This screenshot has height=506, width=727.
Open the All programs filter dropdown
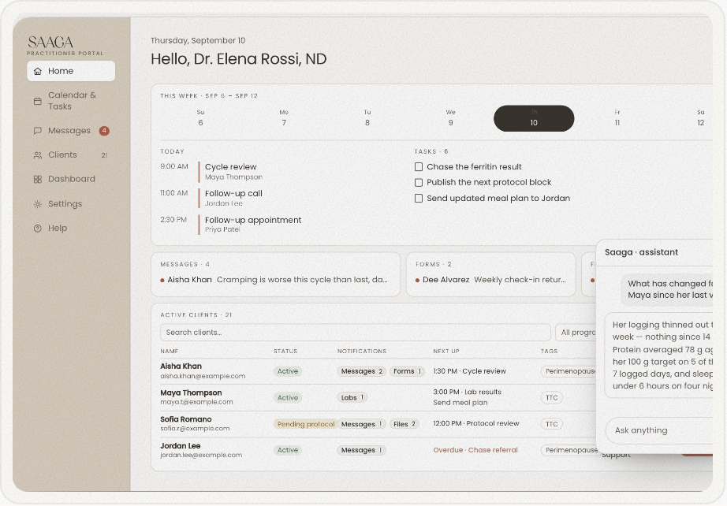(576, 333)
